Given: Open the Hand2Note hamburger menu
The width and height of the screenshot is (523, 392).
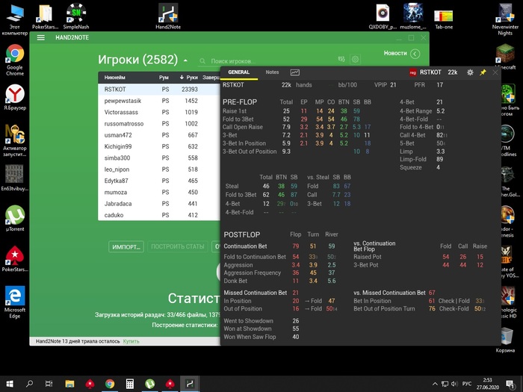Looking at the screenshot, I should [x=40, y=37].
